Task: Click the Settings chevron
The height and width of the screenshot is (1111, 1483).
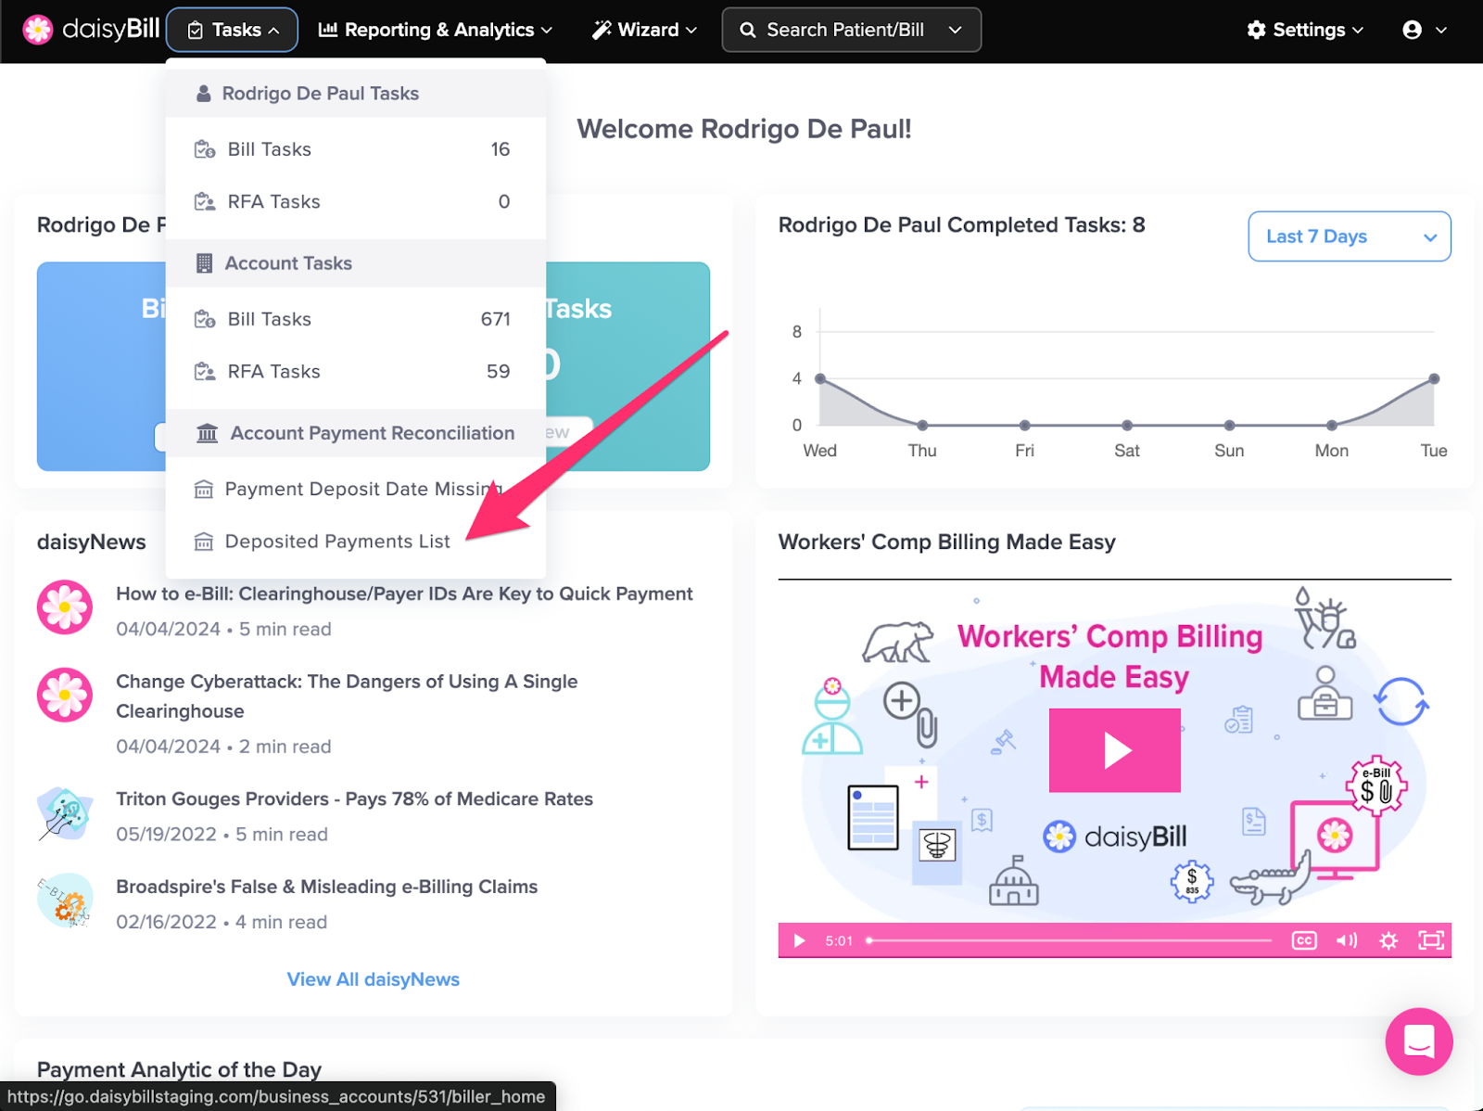Action: coord(1358,31)
